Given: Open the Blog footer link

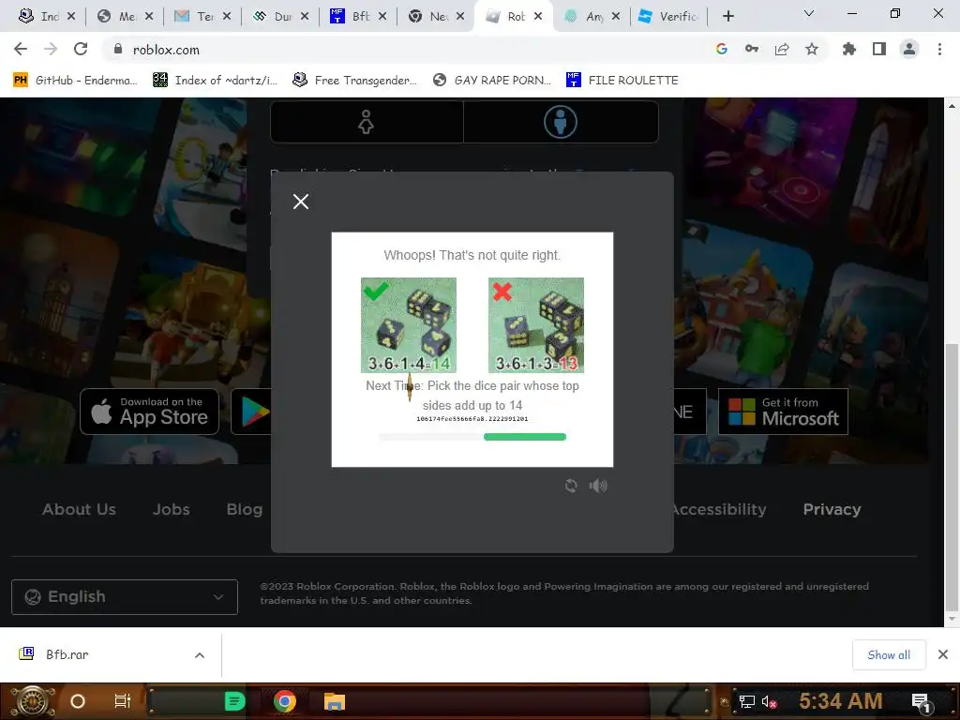Looking at the screenshot, I should [x=245, y=509].
